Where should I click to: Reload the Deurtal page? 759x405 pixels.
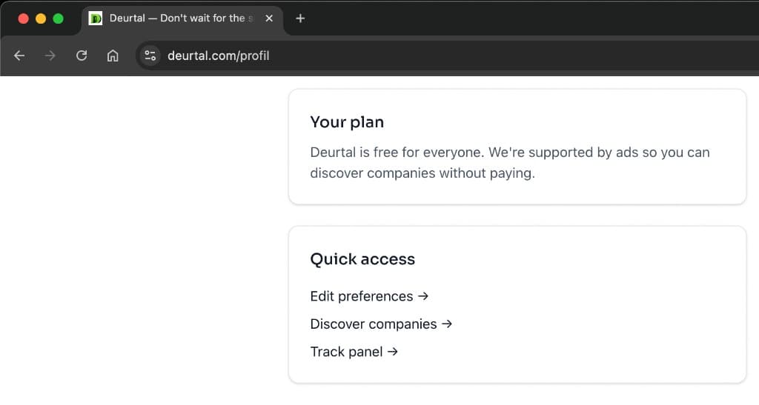click(x=82, y=56)
